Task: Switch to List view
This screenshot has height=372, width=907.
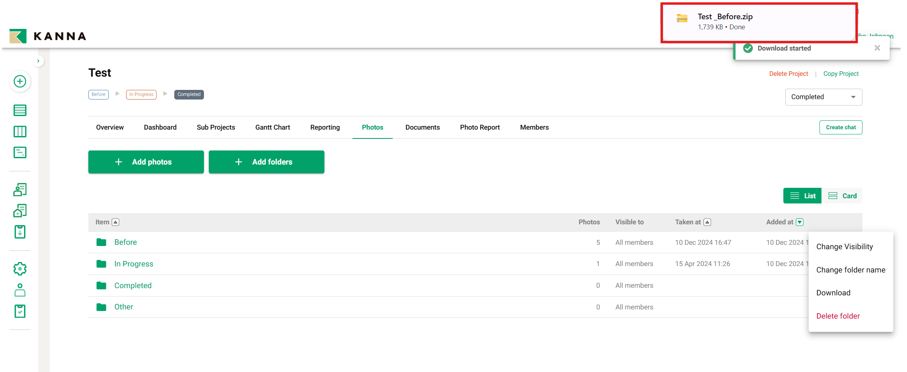Action: tap(802, 196)
